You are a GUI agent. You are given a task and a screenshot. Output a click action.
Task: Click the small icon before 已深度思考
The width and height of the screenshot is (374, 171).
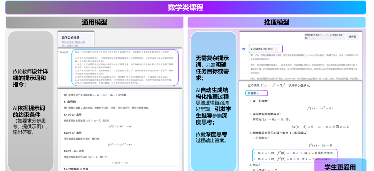[x=251, y=49]
